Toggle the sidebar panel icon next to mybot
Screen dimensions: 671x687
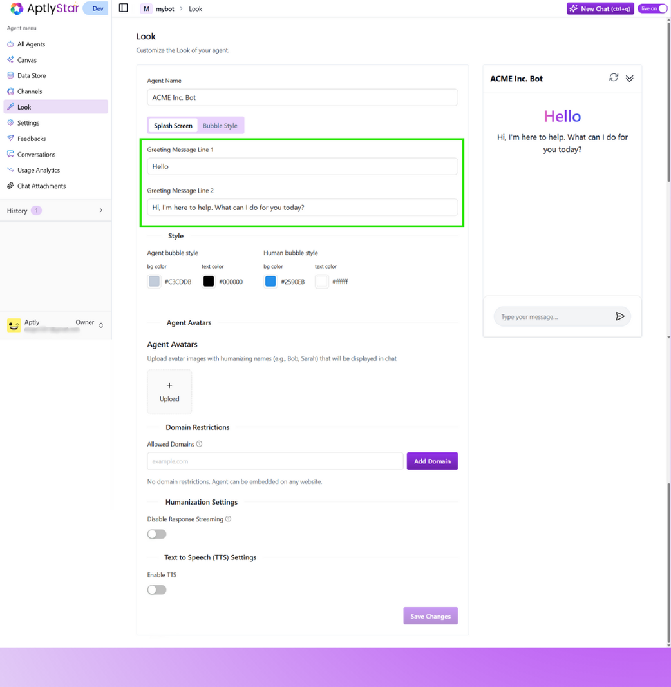tap(123, 8)
